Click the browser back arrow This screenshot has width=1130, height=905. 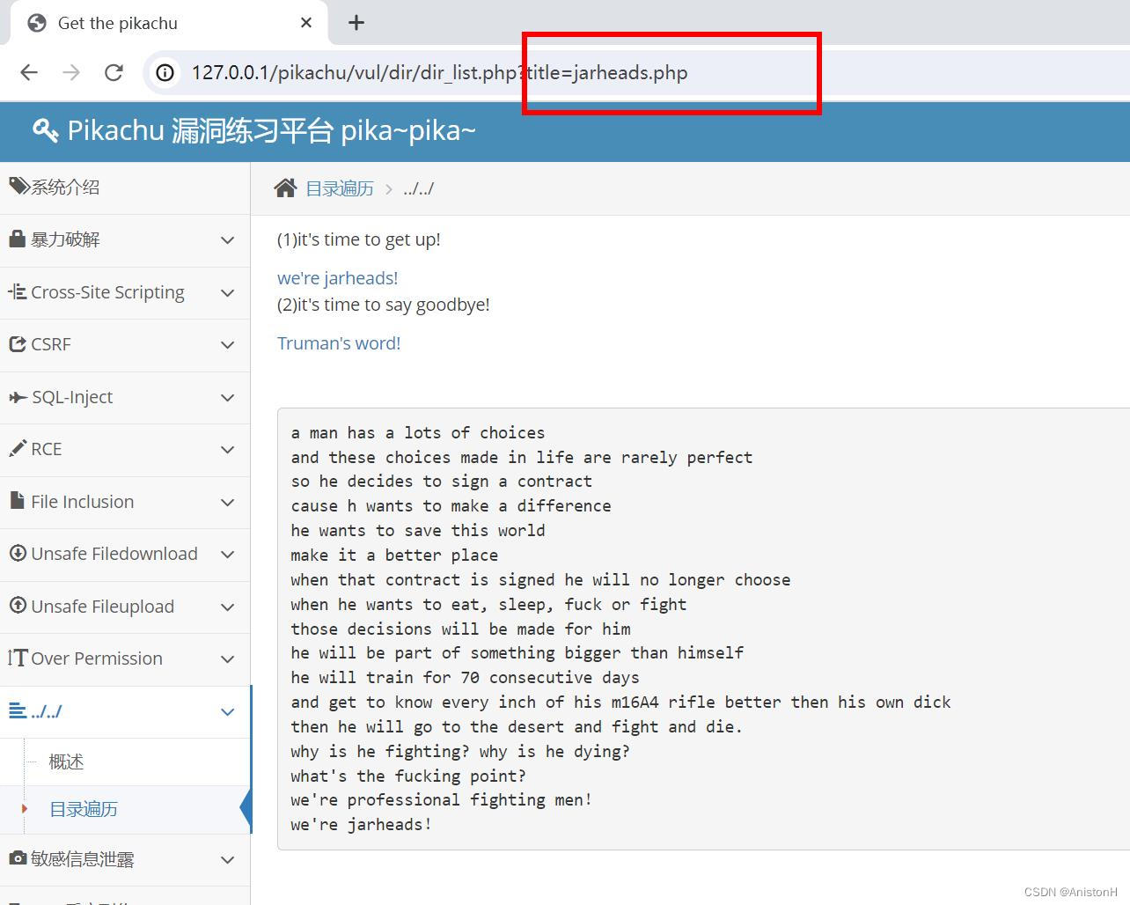tap(29, 72)
